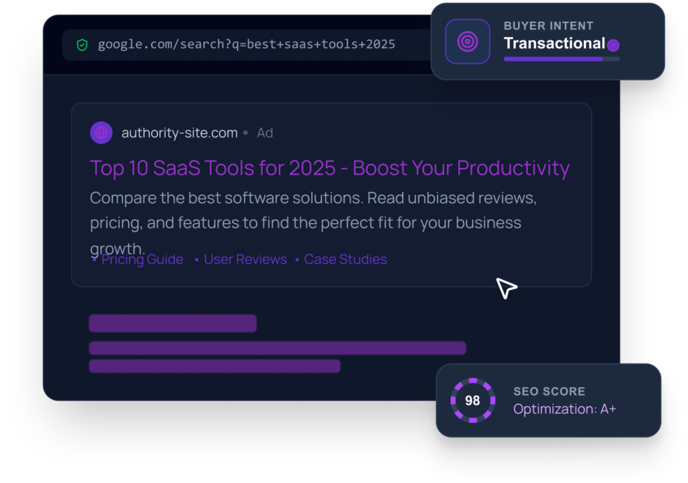This screenshot has width=688, height=483.
Task: Open the authority-site.com domain link
Action: (x=179, y=133)
